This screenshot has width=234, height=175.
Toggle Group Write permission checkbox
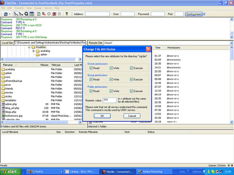[111, 79]
